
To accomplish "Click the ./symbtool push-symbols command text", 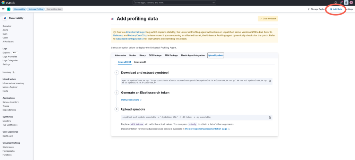I will [x=167, y=117].
